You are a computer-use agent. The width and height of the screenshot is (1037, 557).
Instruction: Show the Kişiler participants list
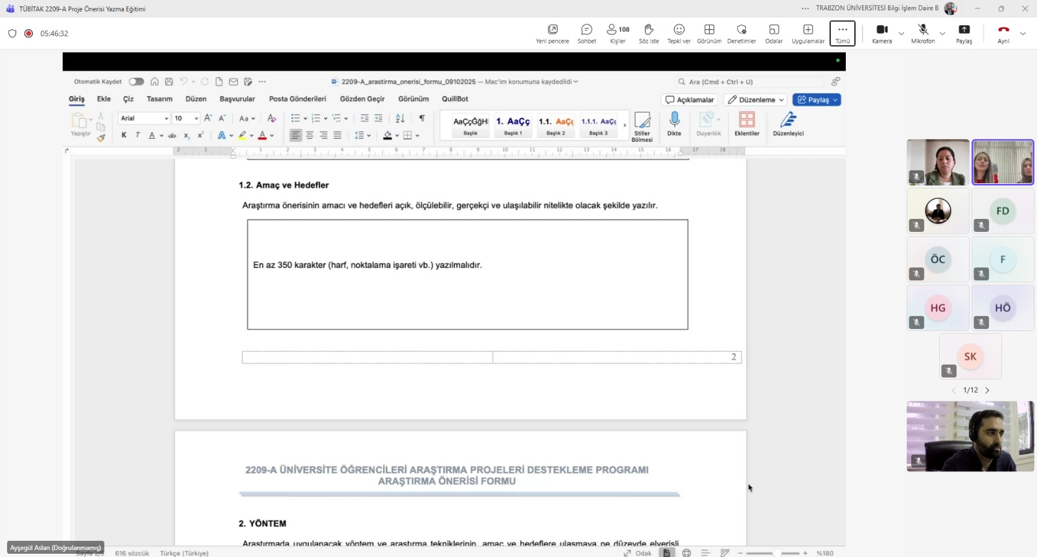tap(618, 34)
